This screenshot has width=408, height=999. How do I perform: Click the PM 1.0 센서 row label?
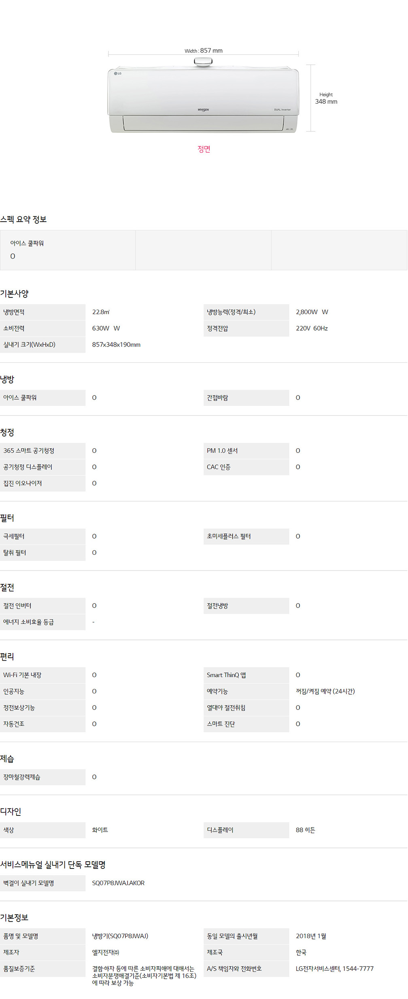tap(222, 451)
